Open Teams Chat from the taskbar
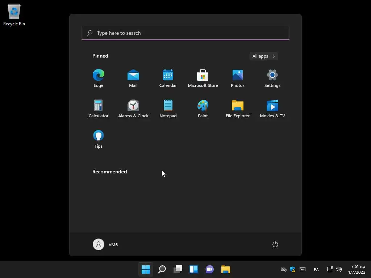 tap(210, 269)
